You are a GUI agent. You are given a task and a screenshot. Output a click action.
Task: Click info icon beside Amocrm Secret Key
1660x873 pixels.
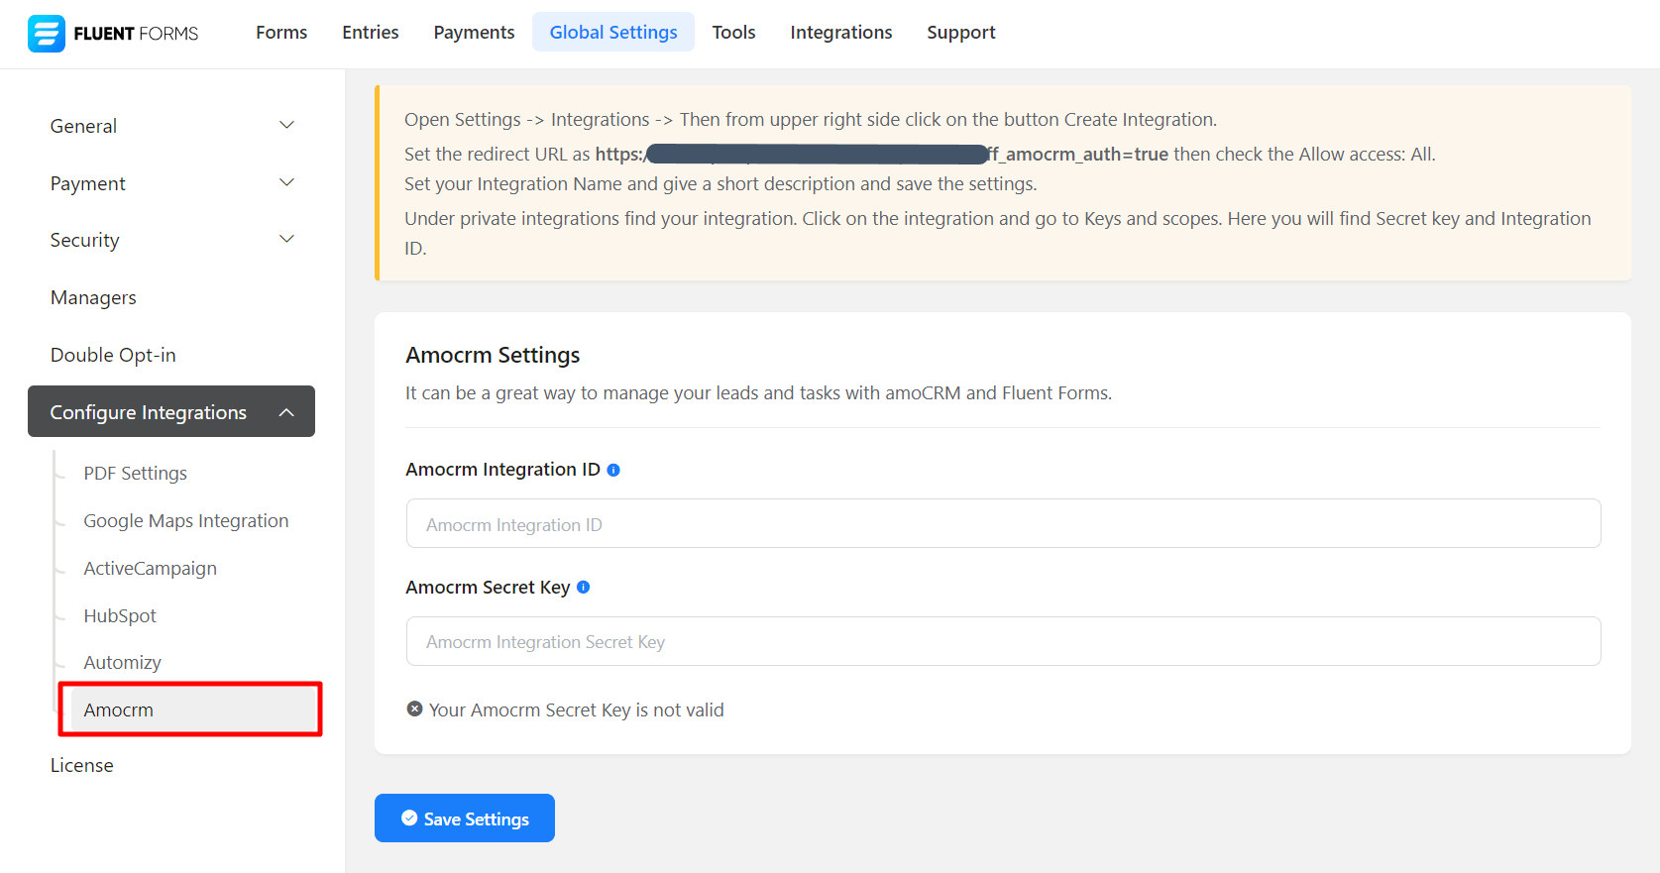click(x=583, y=587)
